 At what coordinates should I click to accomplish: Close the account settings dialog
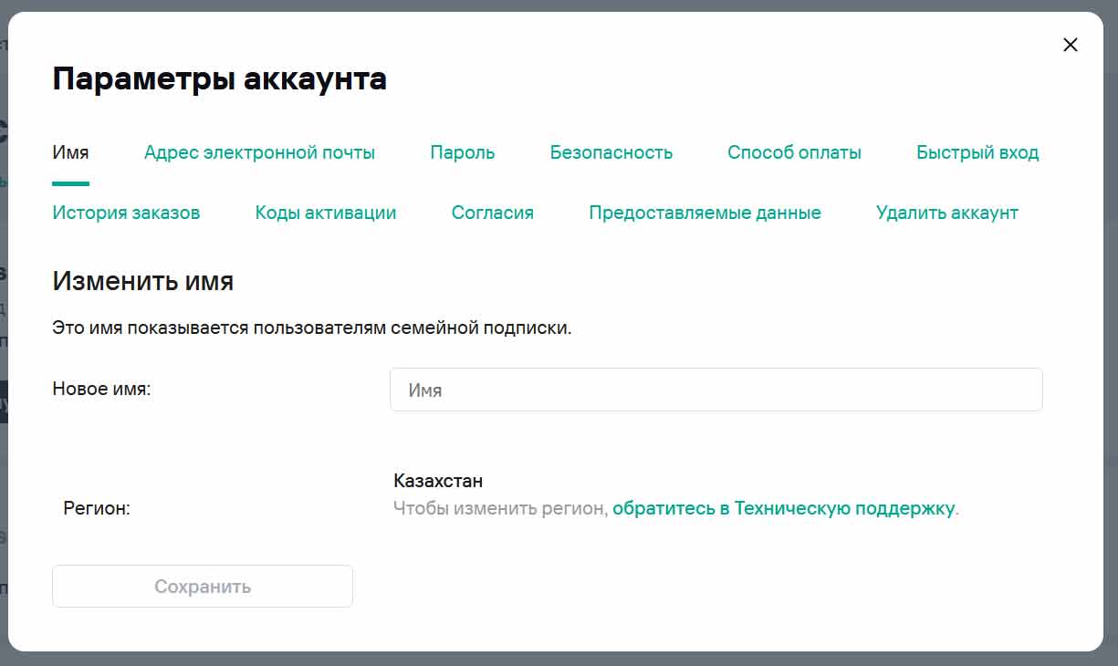pyautogui.click(x=1071, y=45)
